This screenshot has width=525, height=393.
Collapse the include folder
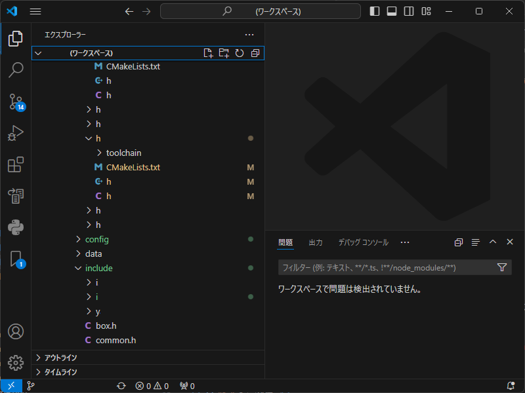148,268
